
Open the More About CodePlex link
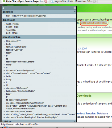(x=93, y=23)
